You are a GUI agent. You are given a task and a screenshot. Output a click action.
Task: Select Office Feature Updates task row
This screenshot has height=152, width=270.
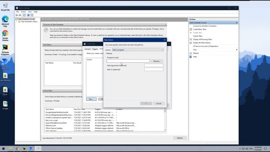(x=105, y=128)
